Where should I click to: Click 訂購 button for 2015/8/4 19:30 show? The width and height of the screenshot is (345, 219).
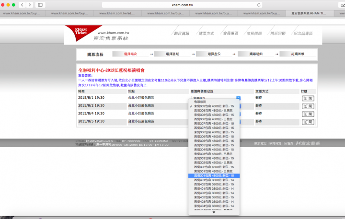[x=308, y=114]
